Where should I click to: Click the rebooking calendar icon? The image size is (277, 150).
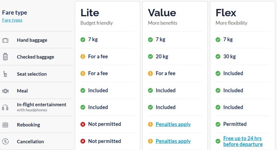coord(5,125)
